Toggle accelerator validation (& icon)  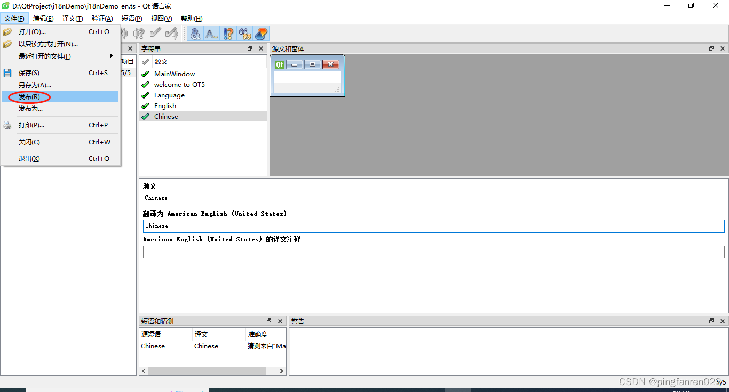(x=195, y=34)
